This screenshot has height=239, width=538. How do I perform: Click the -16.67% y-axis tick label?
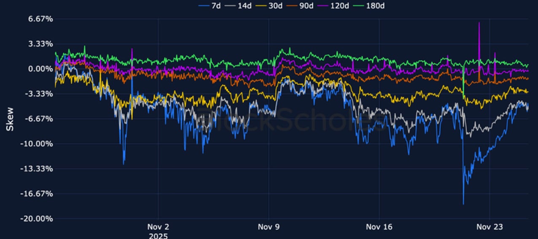(x=27, y=194)
